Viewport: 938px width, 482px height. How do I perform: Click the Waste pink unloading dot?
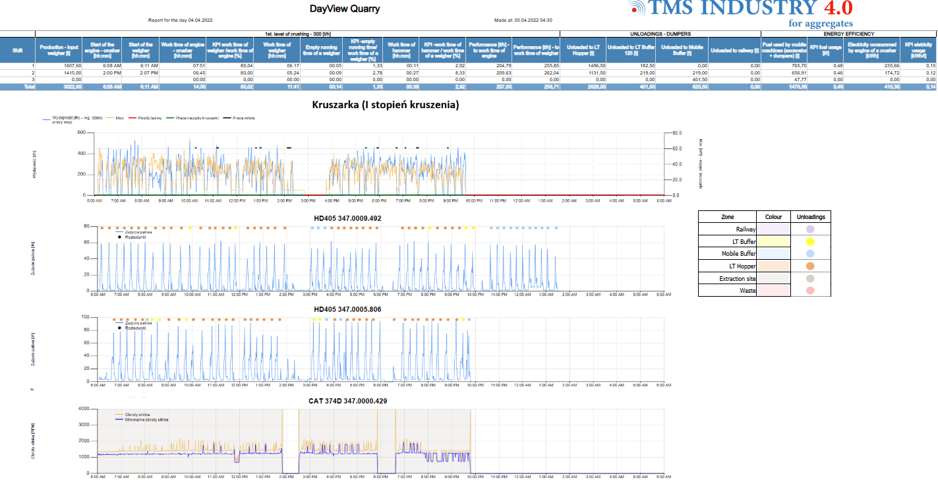[x=810, y=291]
